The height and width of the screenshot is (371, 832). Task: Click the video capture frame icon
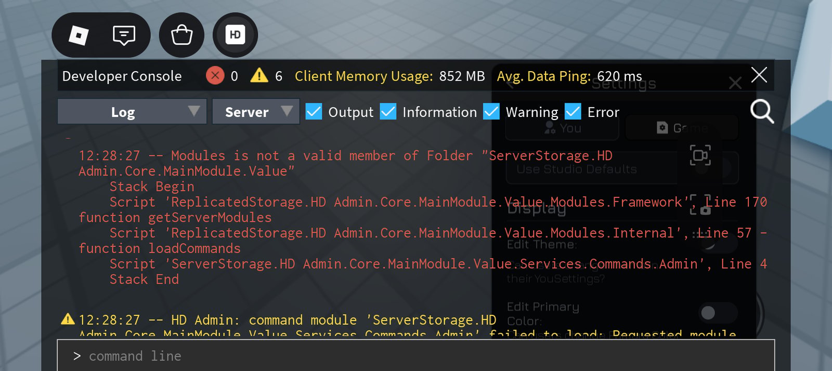[700, 155]
